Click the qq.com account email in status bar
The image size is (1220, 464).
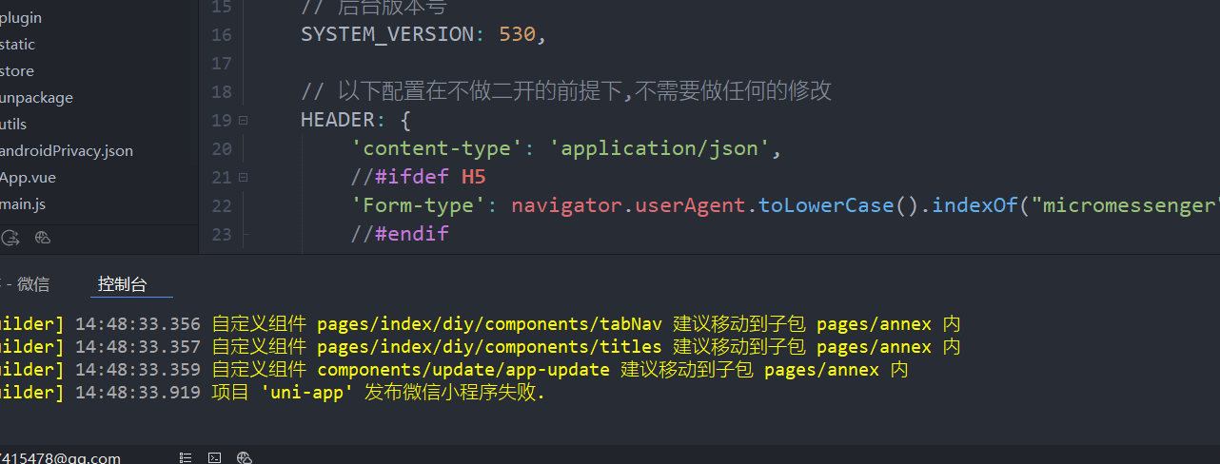point(61,458)
